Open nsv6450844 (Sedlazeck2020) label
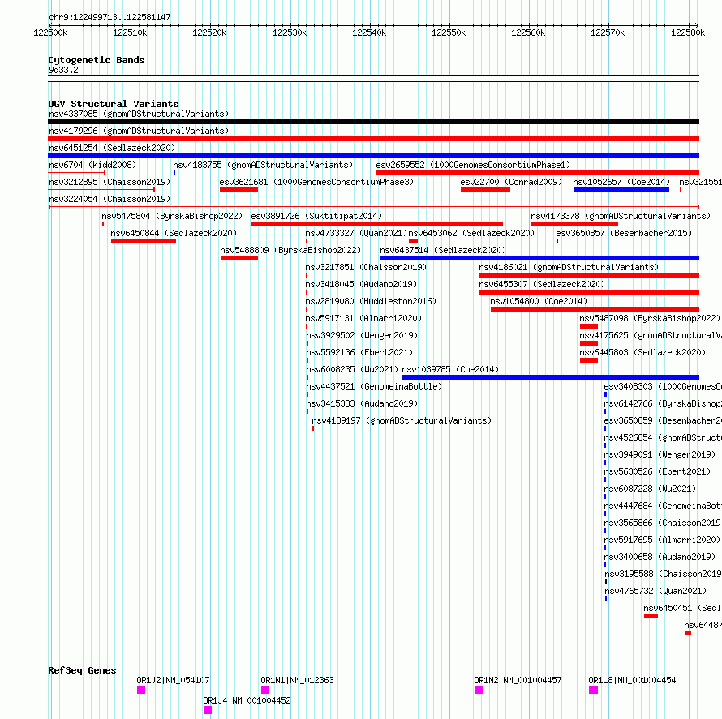The height and width of the screenshot is (719, 722). tap(174, 233)
